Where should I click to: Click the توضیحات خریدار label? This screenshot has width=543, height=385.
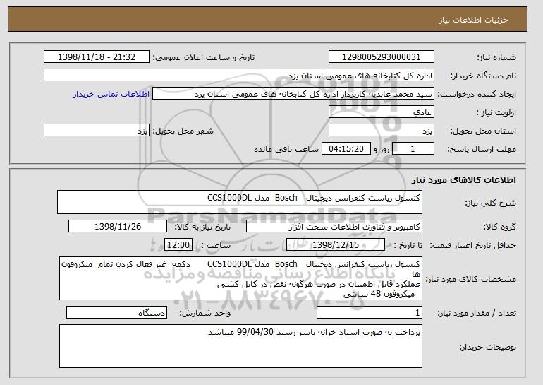pyautogui.click(x=487, y=347)
